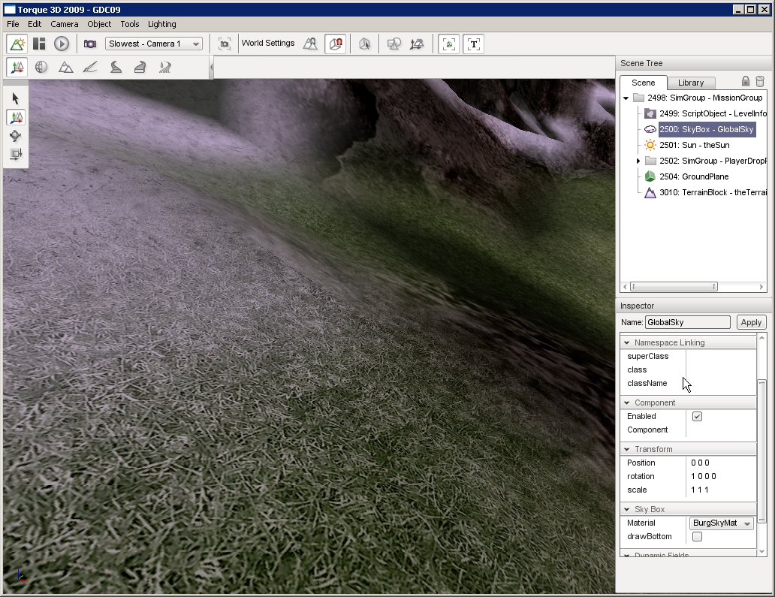
Task: Open the Lighting menu
Action: [161, 24]
